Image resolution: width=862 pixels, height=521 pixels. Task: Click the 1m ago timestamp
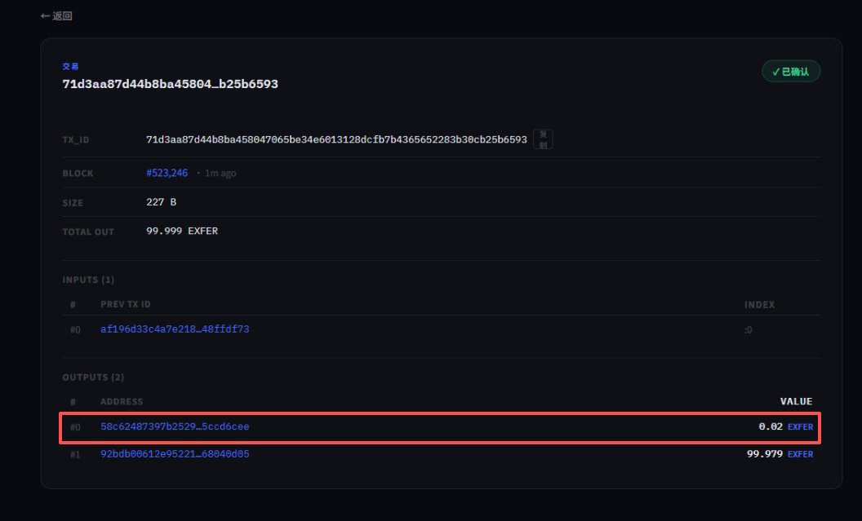pos(220,173)
